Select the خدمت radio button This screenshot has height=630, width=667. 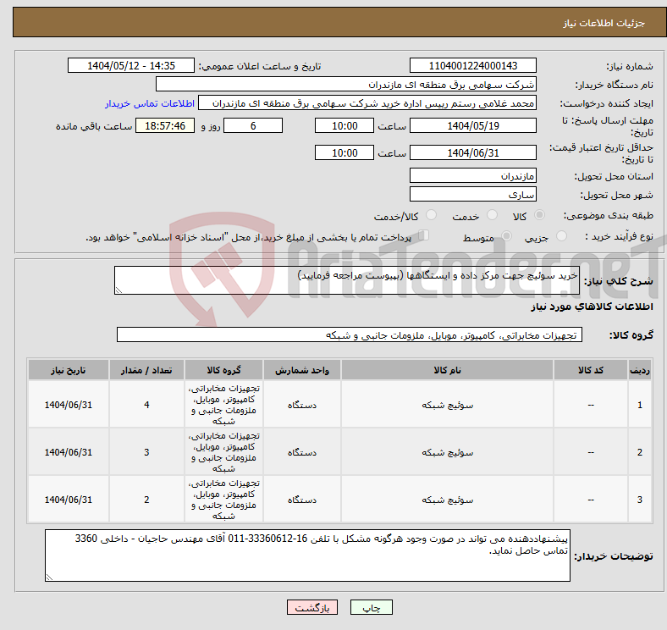492,215
